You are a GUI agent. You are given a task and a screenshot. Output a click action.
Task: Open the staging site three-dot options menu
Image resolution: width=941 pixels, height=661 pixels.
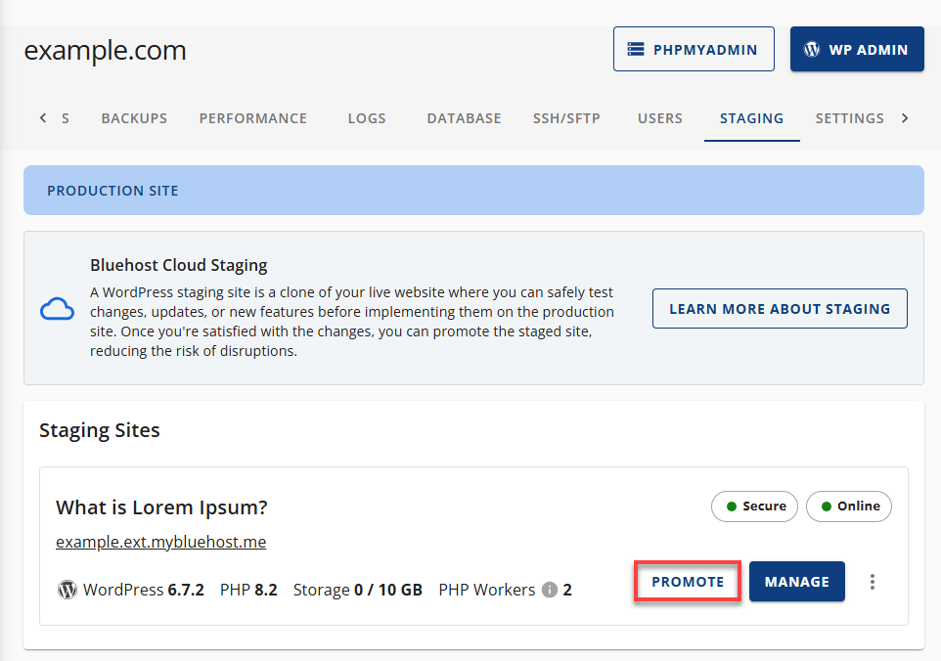click(x=872, y=581)
